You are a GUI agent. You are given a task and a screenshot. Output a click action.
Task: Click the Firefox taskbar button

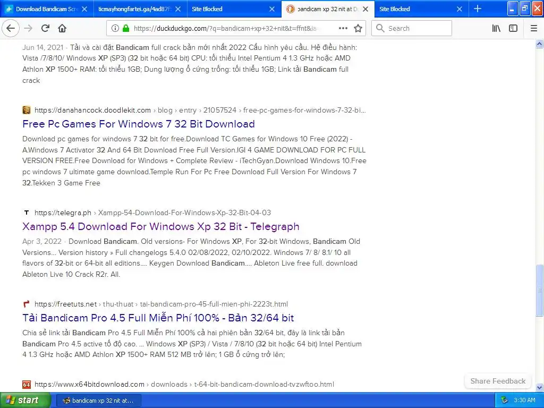pyautogui.click(x=99, y=401)
